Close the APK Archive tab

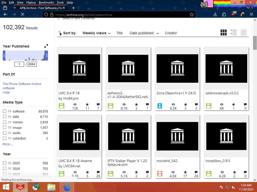pos(64,8)
